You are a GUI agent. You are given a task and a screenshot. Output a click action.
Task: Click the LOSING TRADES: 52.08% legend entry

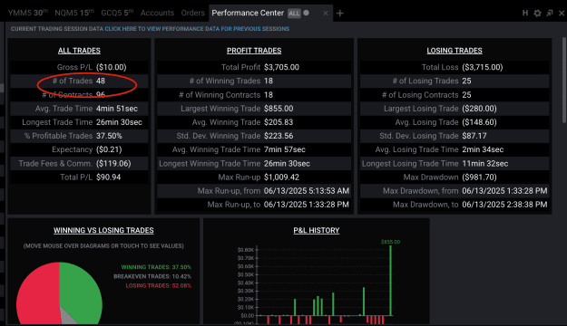159,286
